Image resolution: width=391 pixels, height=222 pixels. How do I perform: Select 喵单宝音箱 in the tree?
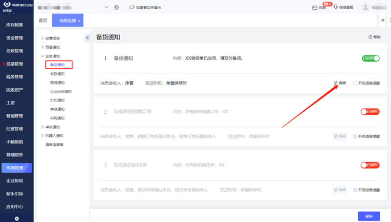tap(54, 144)
